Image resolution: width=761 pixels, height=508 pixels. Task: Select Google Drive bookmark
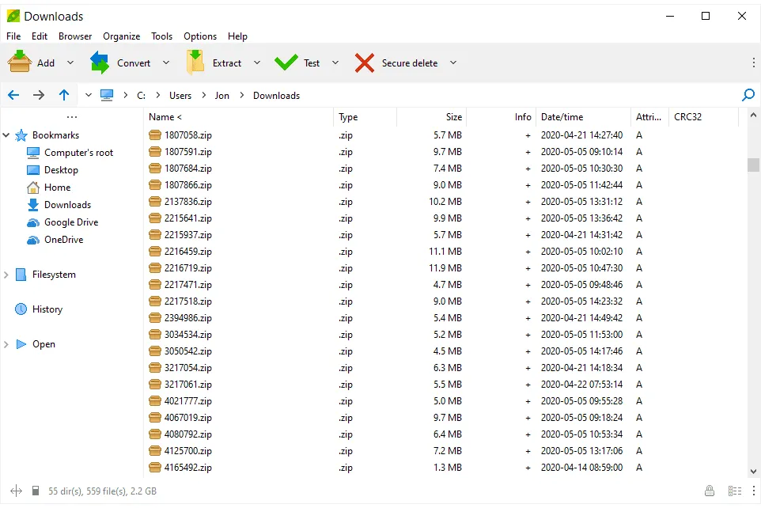point(71,222)
